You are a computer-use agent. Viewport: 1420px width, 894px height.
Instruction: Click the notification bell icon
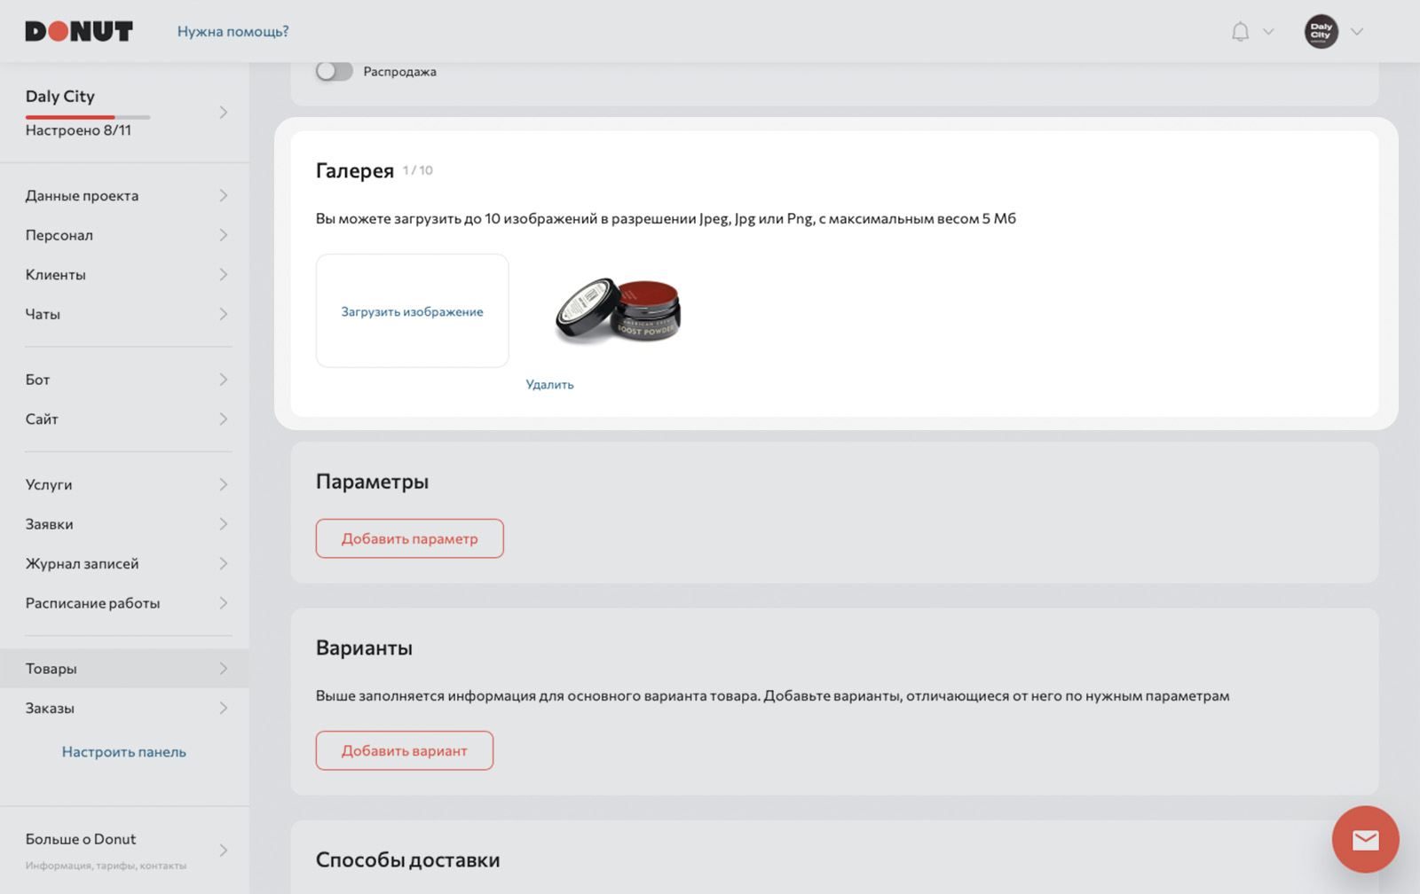(1240, 32)
